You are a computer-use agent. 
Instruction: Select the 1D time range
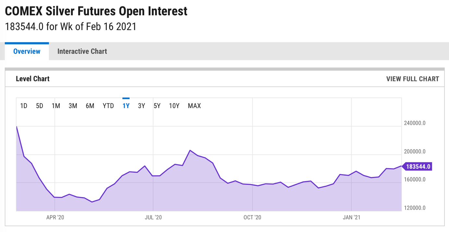(x=24, y=106)
